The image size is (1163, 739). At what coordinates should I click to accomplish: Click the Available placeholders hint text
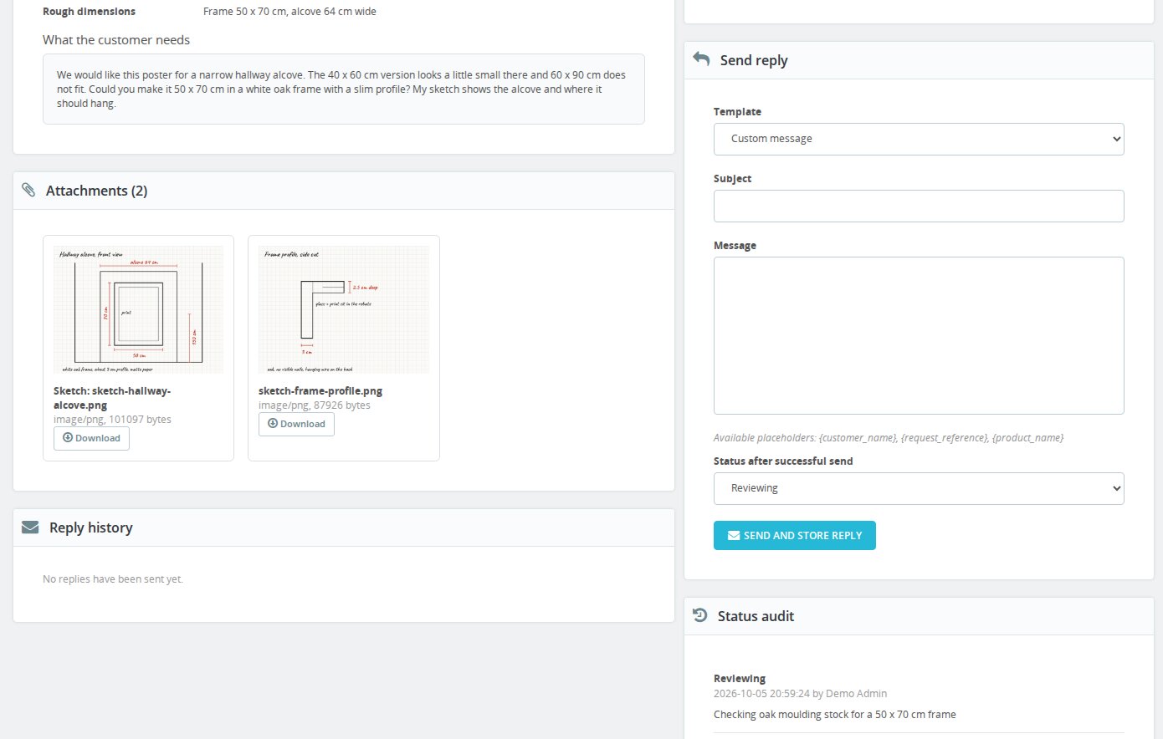tap(889, 437)
